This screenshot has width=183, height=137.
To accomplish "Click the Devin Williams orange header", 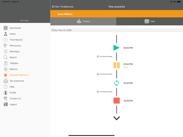I will click(x=117, y=14).
